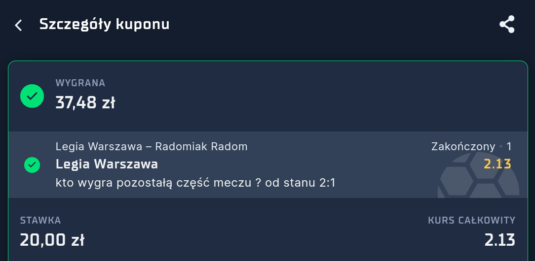This screenshot has height=261, width=535.
Task: Click the small green checkmark beside Legia Warszawa
Action: 32,164
